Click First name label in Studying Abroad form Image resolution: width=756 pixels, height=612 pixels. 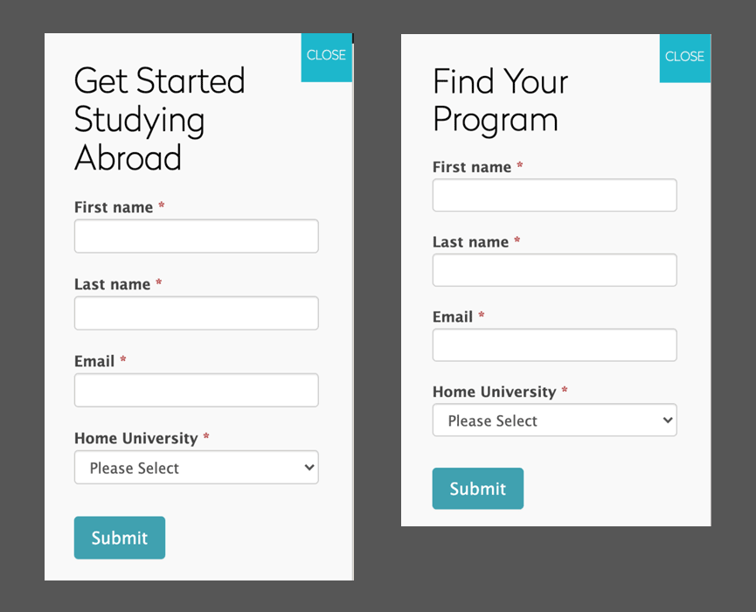[114, 207]
